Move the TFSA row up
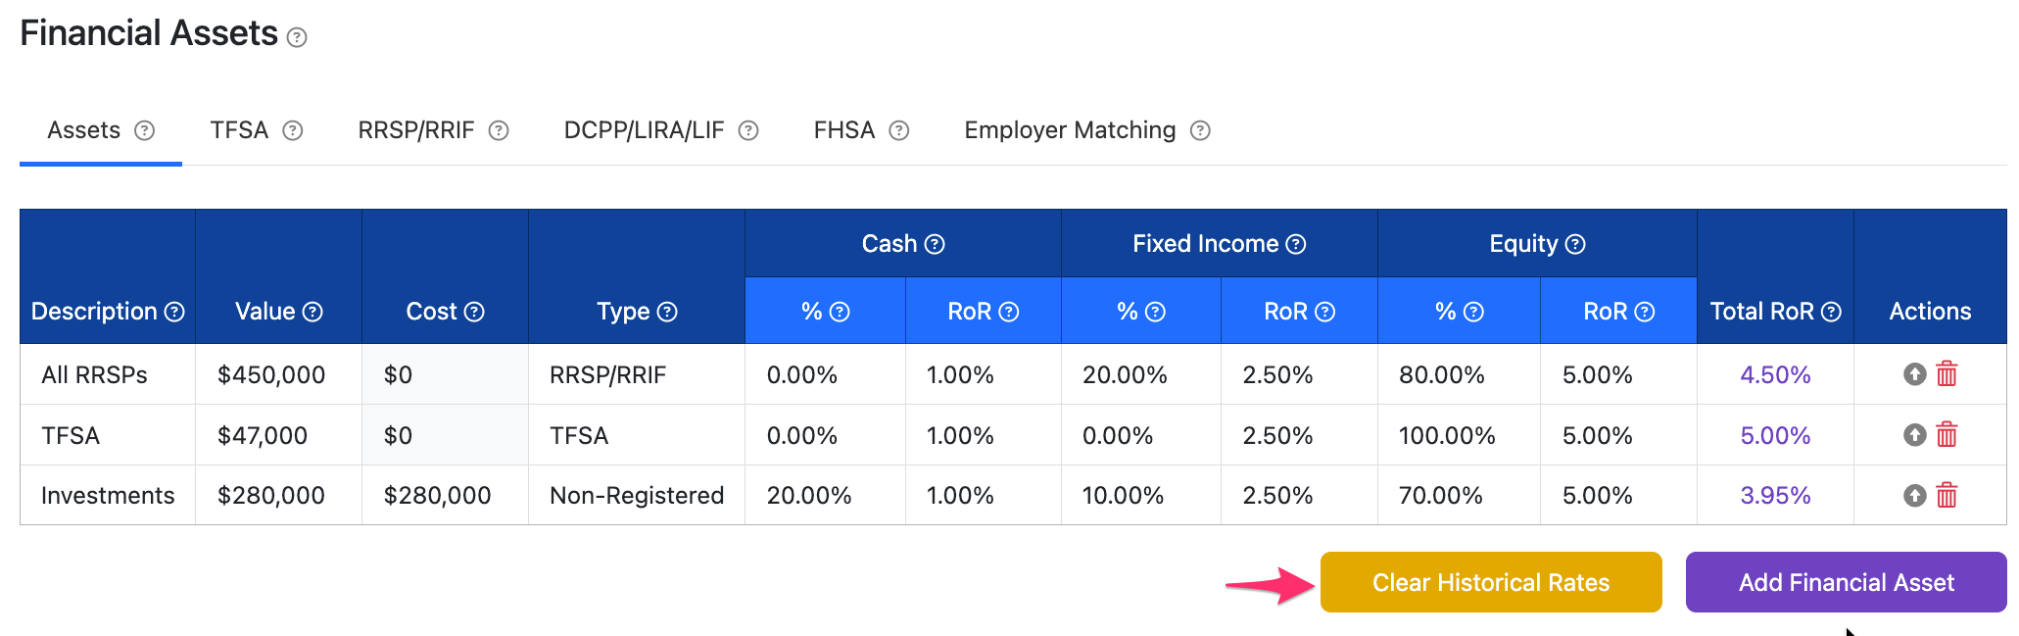This screenshot has width=2019, height=636. point(1914,434)
